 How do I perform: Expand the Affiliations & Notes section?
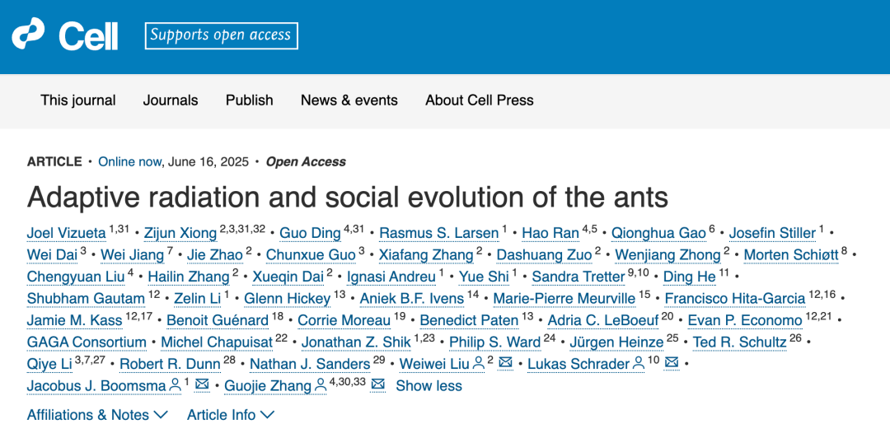[x=97, y=415]
